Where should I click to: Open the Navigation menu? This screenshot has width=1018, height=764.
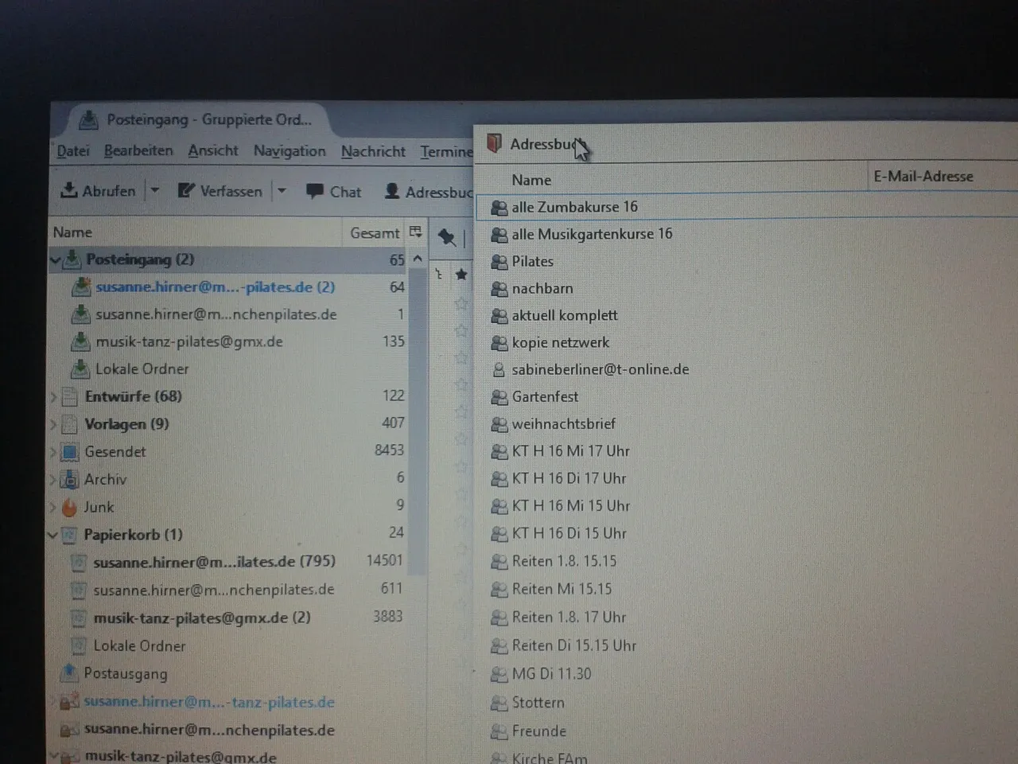[289, 150]
